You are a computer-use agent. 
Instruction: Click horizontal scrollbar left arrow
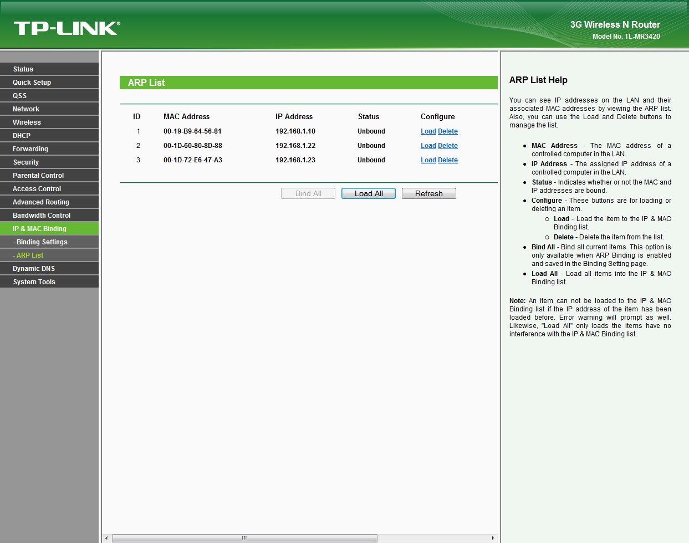(x=106, y=538)
